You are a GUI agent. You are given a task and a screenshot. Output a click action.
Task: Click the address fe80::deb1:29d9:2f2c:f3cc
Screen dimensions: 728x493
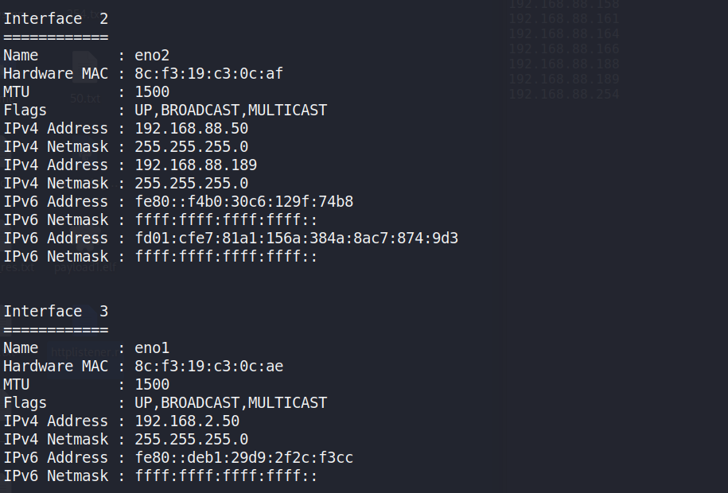click(x=243, y=457)
